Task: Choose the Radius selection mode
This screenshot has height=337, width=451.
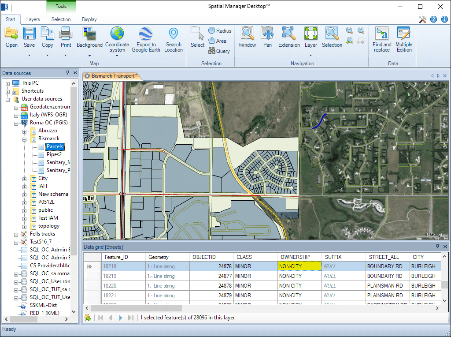Action: click(220, 31)
